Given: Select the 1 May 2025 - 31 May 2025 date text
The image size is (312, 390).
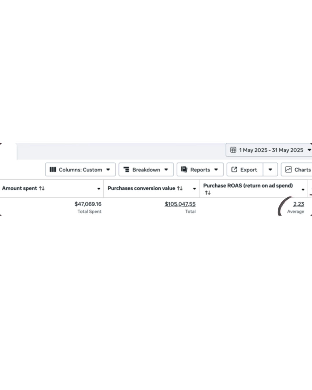Looking at the screenshot, I should (x=271, y=150).
